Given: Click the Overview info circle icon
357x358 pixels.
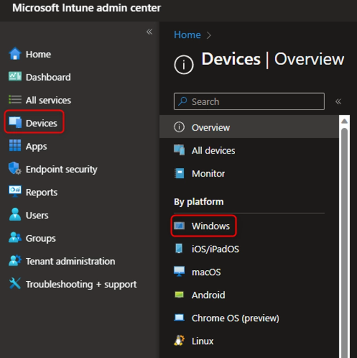Looking at the screenshot, I should pyautogui.click(x=179, y=127).
